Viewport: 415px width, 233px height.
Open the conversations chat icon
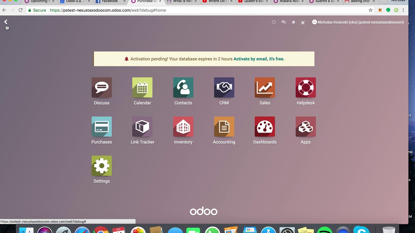tap(284, 22)
